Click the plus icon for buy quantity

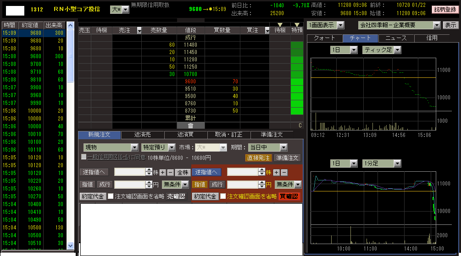tap(277, 172)
